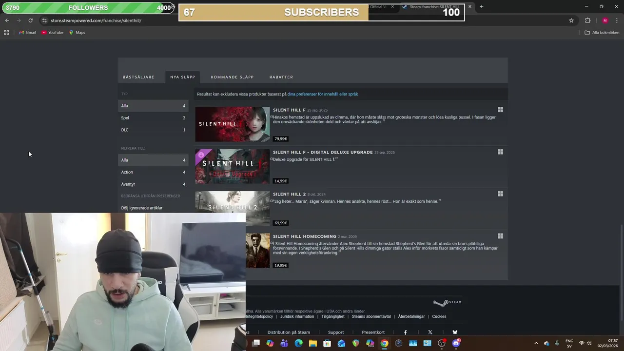Open the Chrome extensions puzzle icon
Screen dimensions: 624x351
[587, 20]
